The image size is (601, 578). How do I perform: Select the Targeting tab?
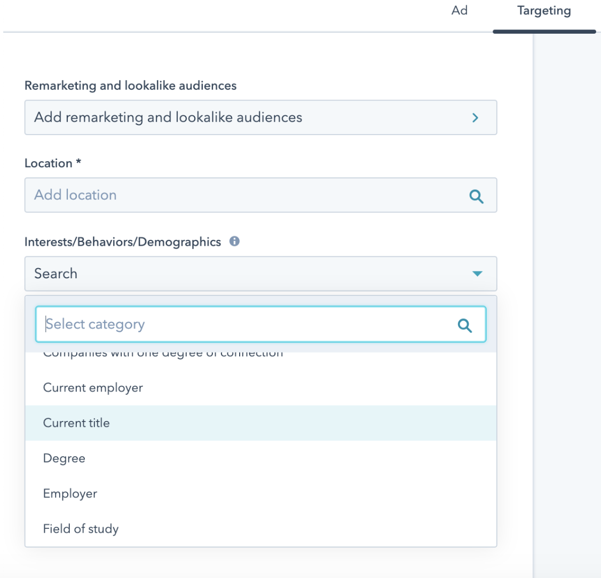543,11
